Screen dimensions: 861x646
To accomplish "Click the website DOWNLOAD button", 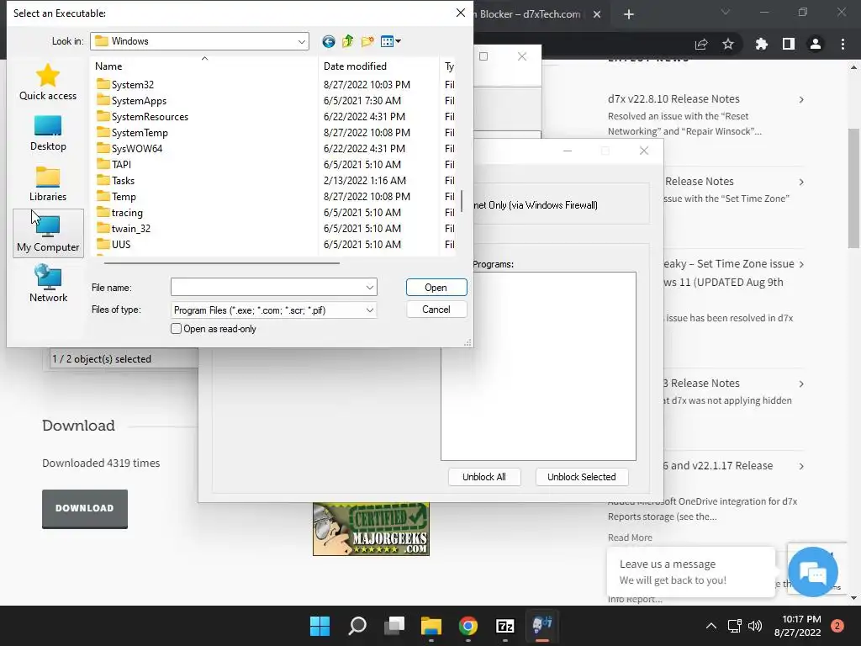I will coord(85,508).
